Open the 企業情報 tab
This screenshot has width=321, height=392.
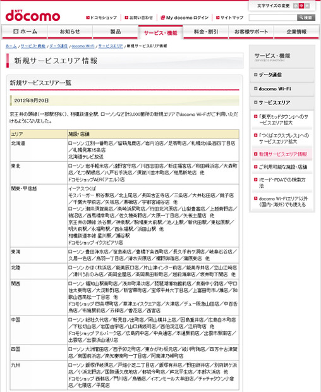click(296, 32)
